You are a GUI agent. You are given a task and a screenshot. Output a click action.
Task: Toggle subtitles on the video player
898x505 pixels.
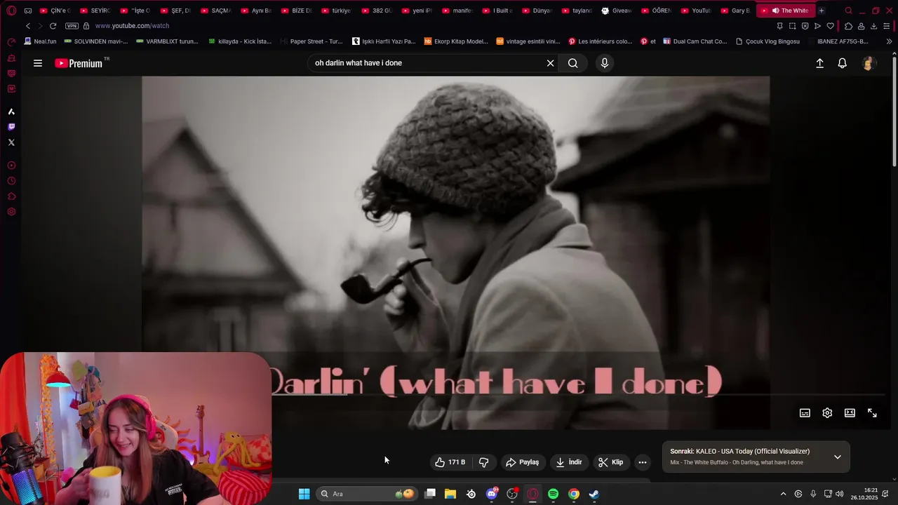click(x=805, y=413)
